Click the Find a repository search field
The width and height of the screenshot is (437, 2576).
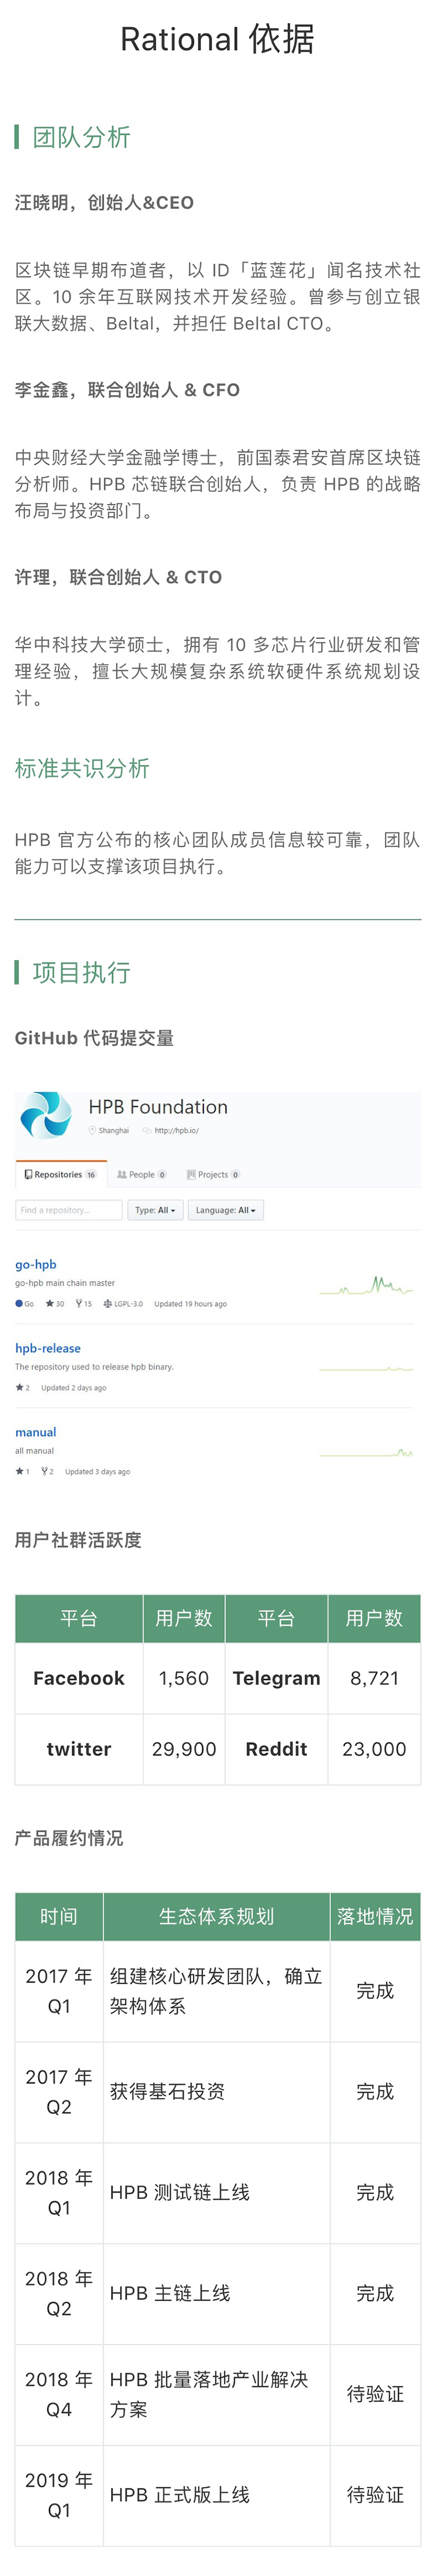(x=69, y=1211)
